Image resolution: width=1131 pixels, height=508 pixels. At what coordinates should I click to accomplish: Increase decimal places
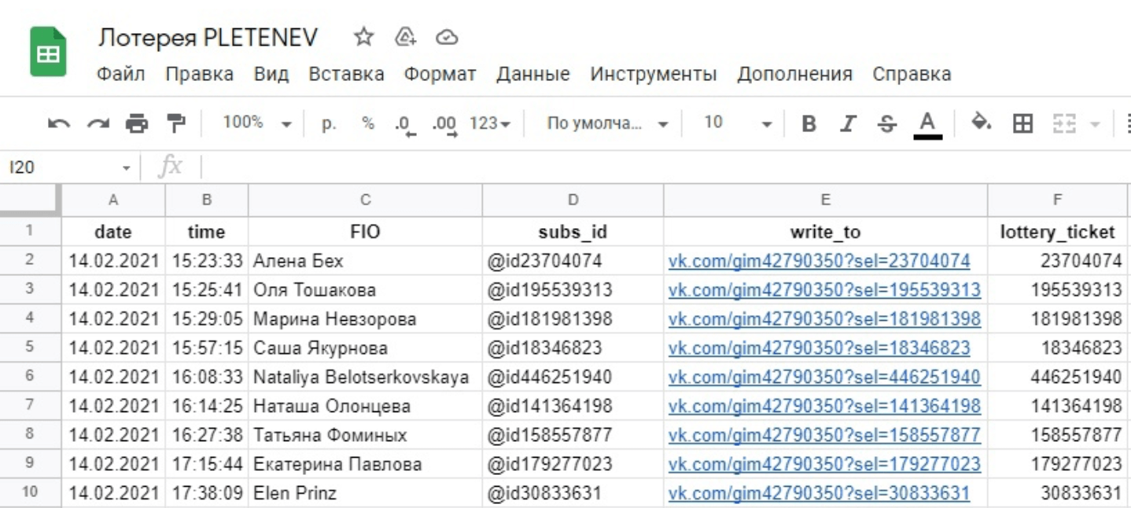pyautogui.click(x=444, y=124)
